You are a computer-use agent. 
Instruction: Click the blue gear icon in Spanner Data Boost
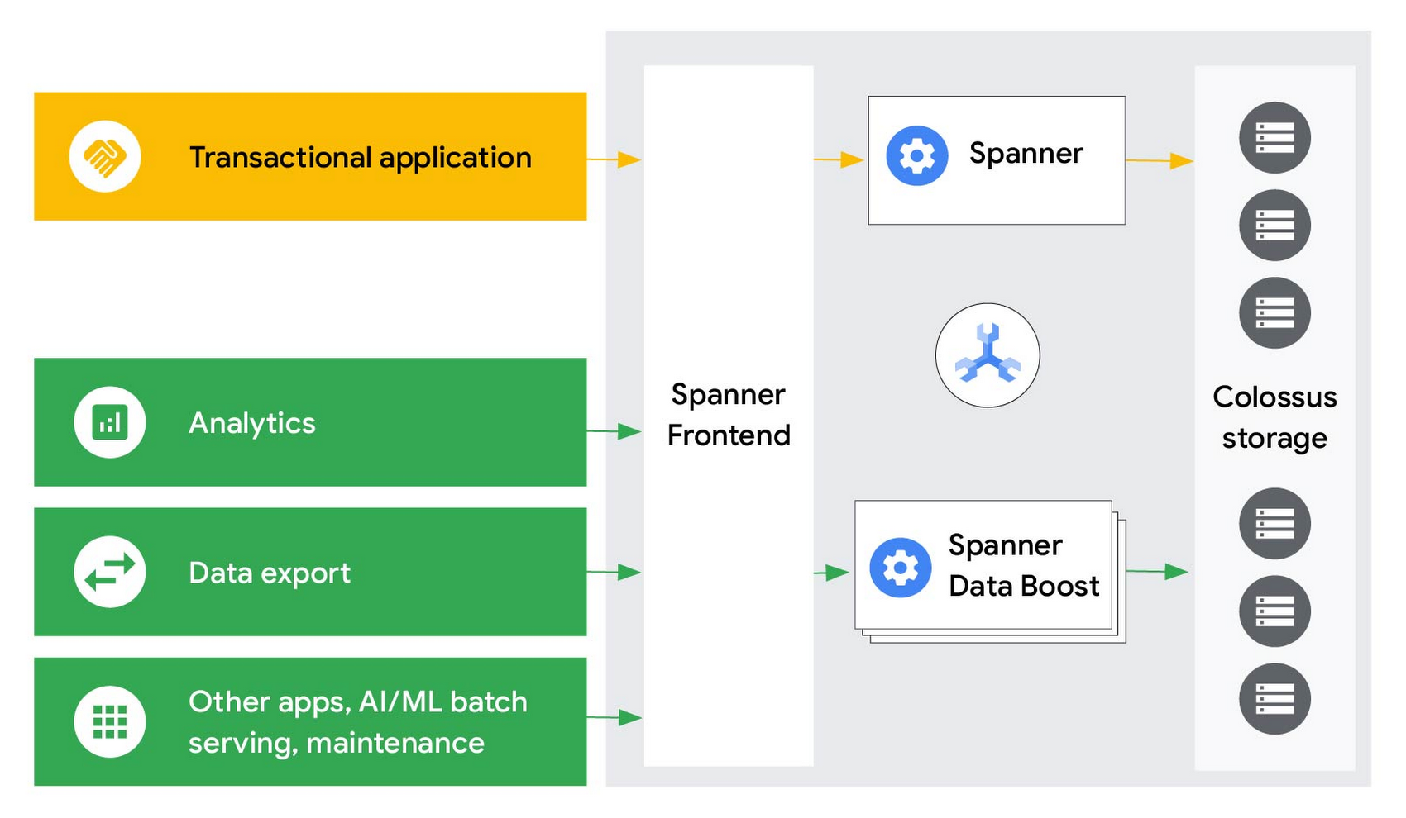click(901, 568)
